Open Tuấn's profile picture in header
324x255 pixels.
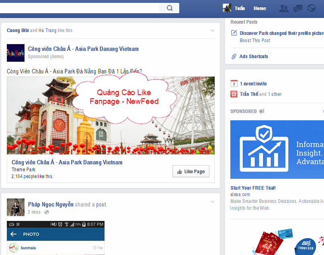coord(227,8)
